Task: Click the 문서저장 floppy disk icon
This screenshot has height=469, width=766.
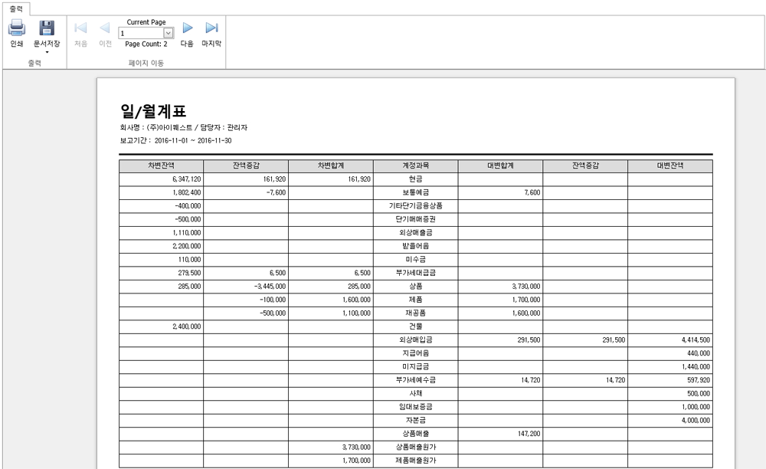Action: pos(46,29)
